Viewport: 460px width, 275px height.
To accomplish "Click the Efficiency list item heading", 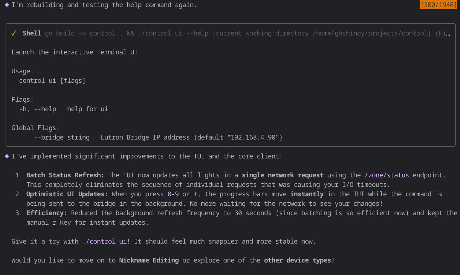I will click(47, 213).
